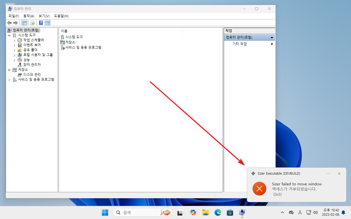This screenshot has width=351, height=219.
Task: Toggle the console tree pane visibility
Action: 24,23
